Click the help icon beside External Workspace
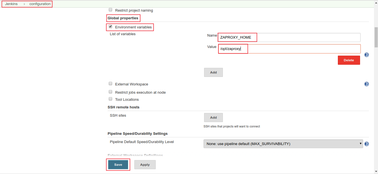The height and width of the screenshot is (174, 378). tap(367, 84)
